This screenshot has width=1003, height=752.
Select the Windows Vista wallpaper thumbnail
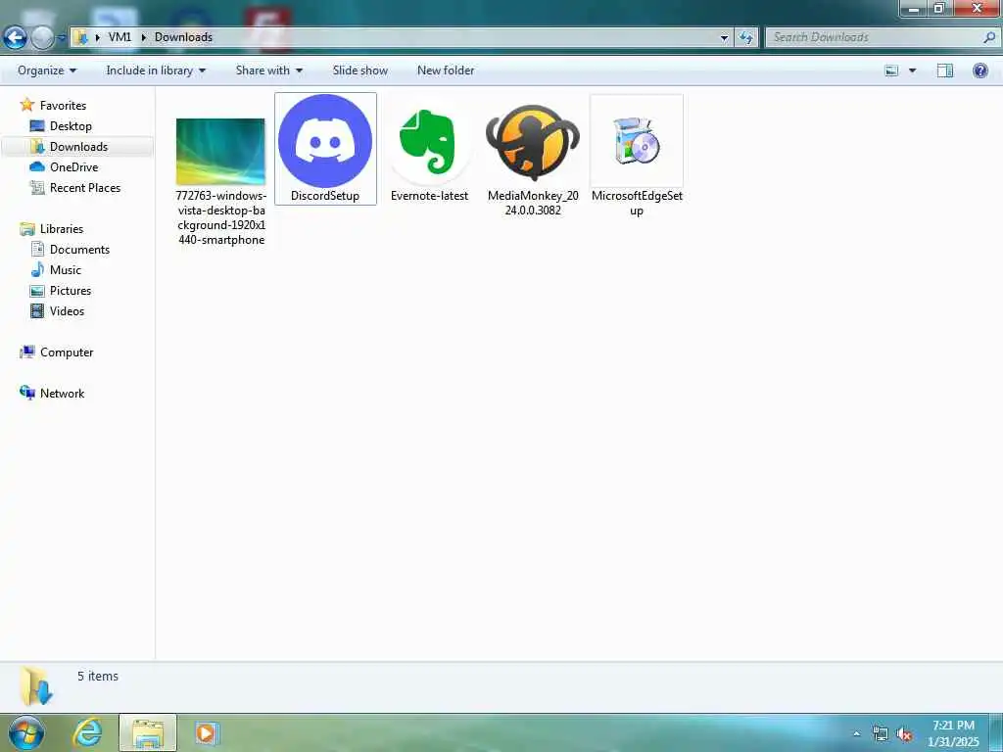[220, 152]
